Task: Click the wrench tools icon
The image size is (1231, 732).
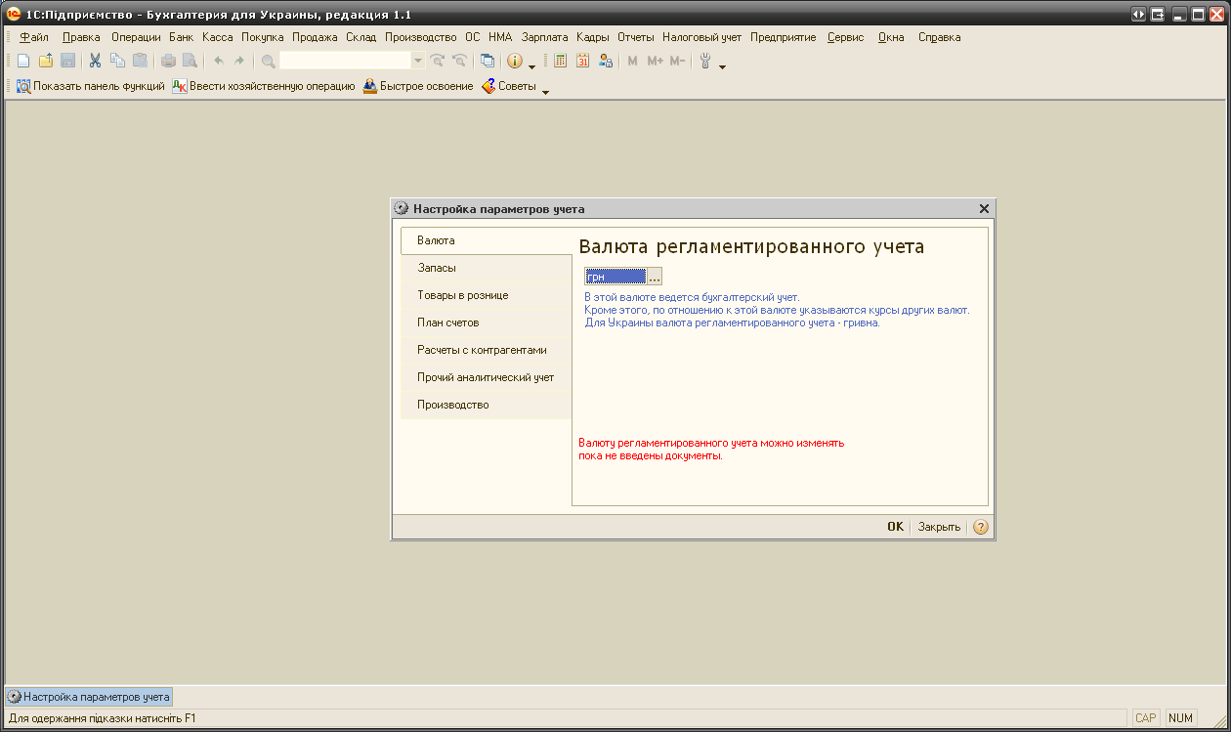Action: tap(704, 61)
